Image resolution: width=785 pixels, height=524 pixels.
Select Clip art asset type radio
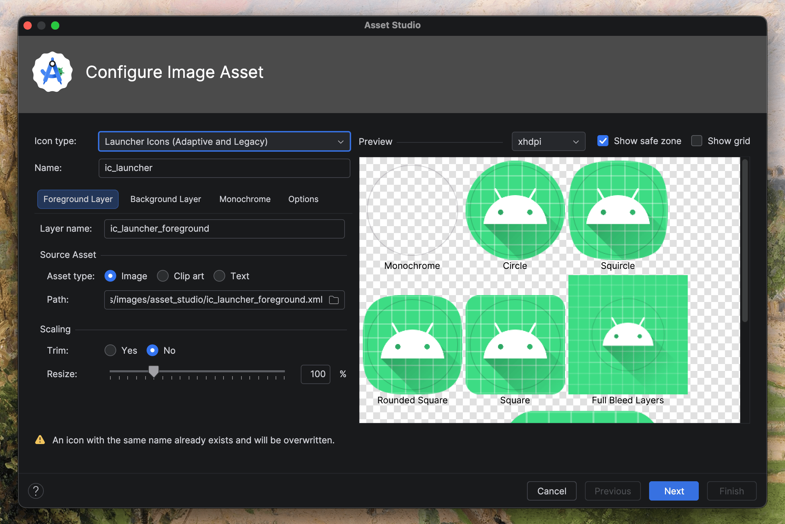[163, 276]
